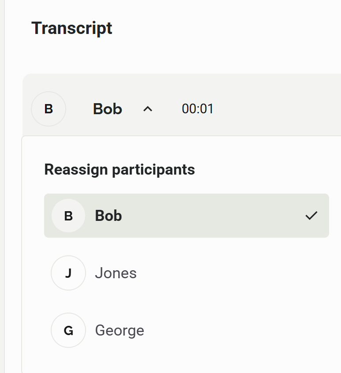Click the 'J' avatar icon next to Jones
Image resolution: width=341 pixels, height=373 pixels.
(68, 273)
